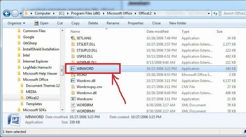This screenshot has width=246, height=137.
Task: Select GtkSharp folder in tree
Action: 30,43
